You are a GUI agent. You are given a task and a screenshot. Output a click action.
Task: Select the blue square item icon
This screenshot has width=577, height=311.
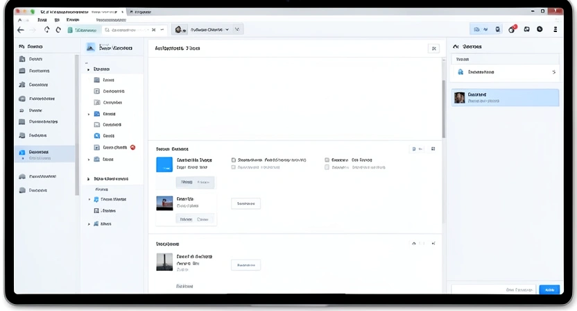pos(164,164)
